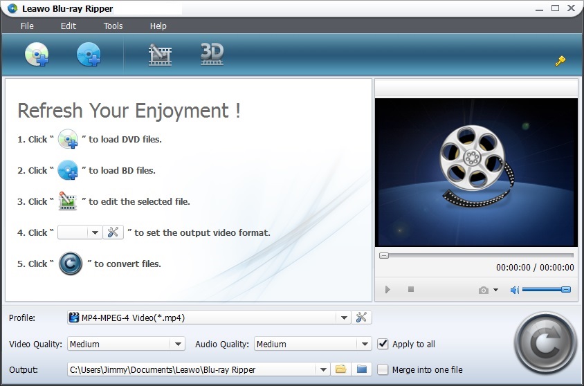This screenshot has height=386, width=584.
Task: Open the Tools menu
Action: point(113,26)
